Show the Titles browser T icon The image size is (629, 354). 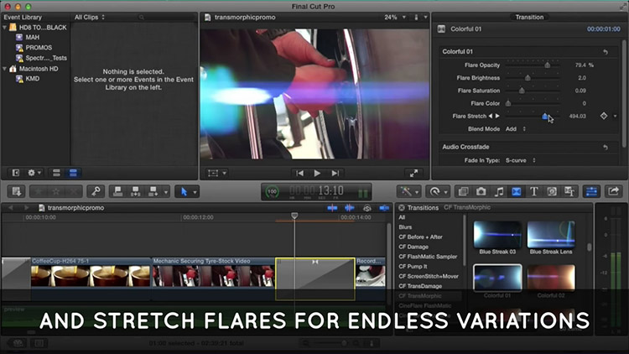[x=534, y=191]
